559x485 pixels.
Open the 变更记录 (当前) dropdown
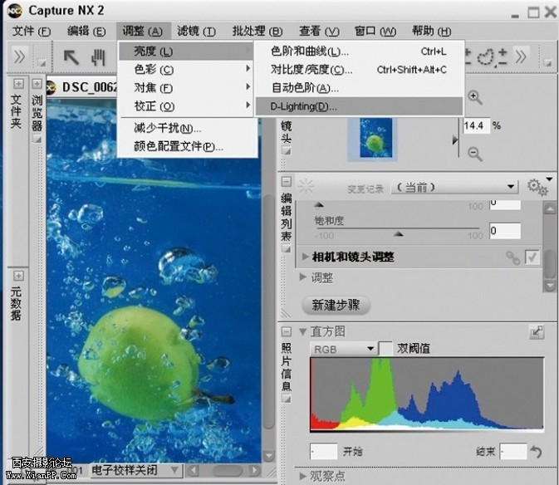click(x=454, y=187)
